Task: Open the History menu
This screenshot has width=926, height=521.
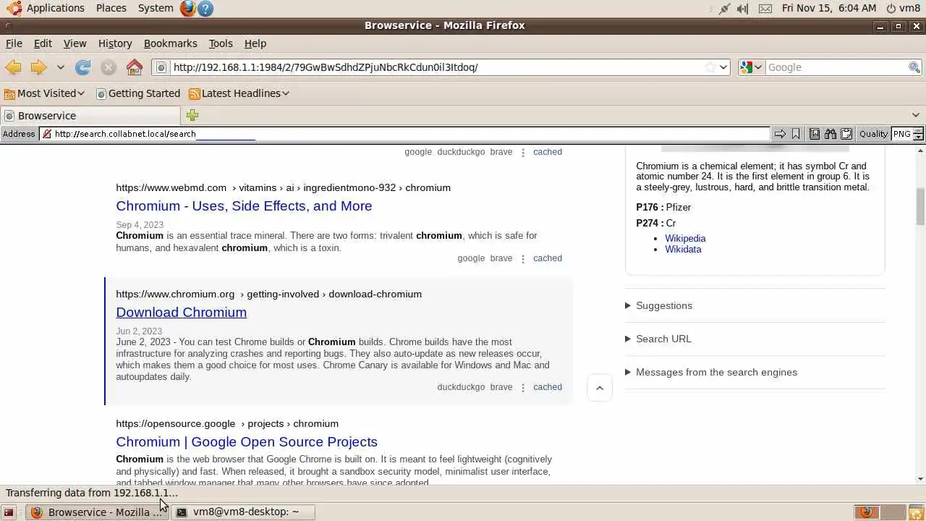Action: [115, 43]
